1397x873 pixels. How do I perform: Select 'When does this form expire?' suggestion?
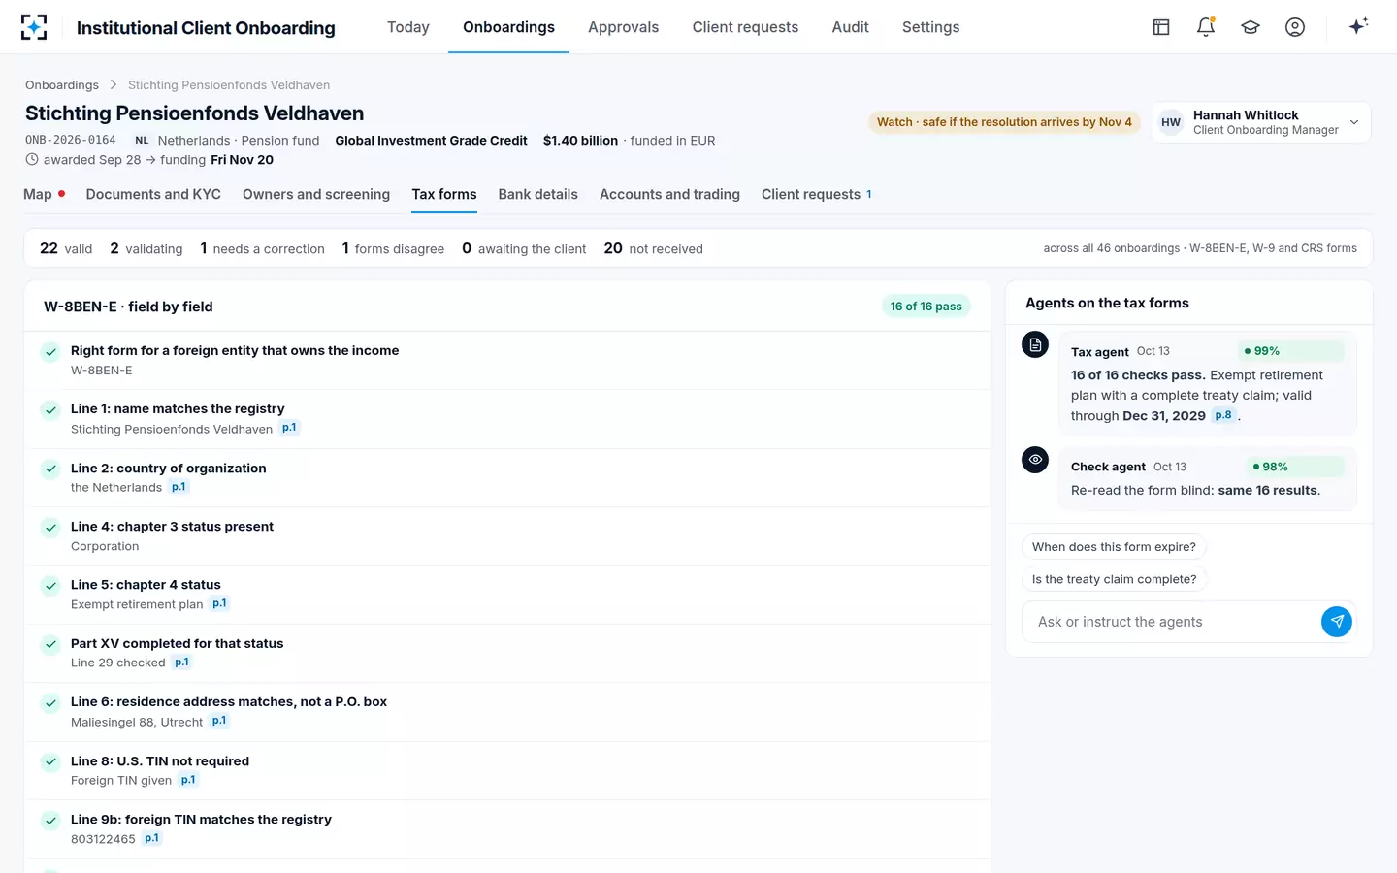(x=1114, y=547)
